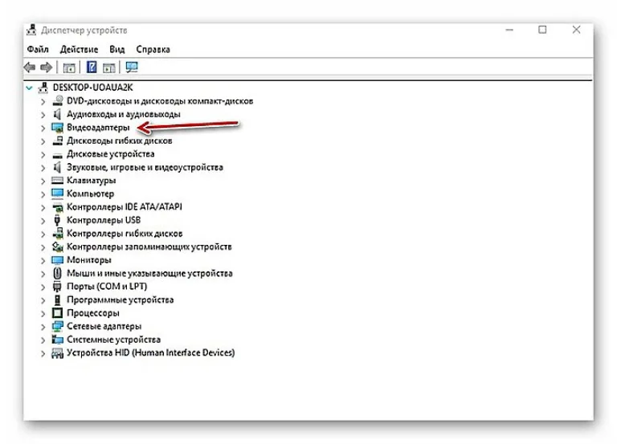617x444 pixels.
Task: Click the Help question-mark toolbar icon
Action: point(92,67)
